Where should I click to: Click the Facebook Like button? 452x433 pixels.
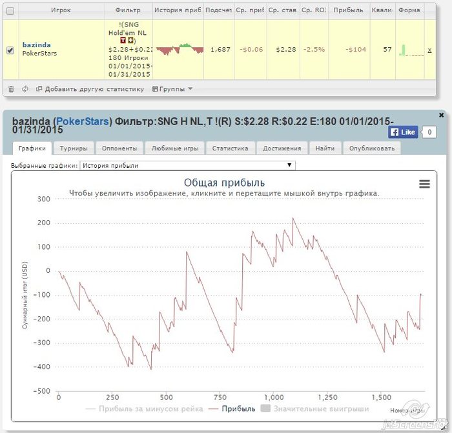point(403,132)
